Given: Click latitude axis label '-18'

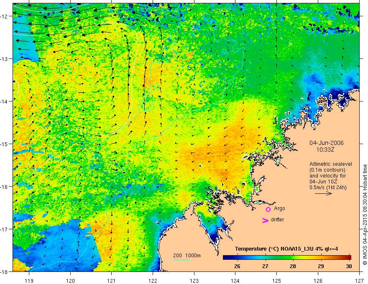Looking at the screenshot, I should (x=4, y=271).
